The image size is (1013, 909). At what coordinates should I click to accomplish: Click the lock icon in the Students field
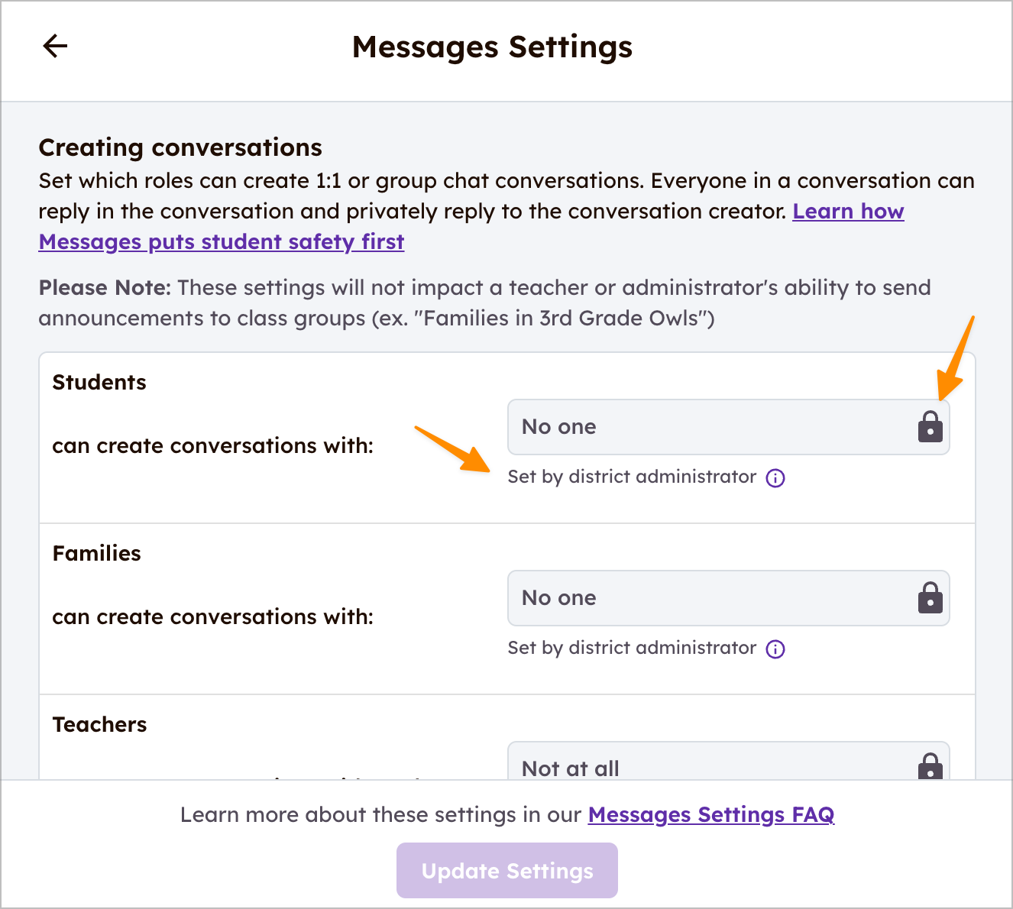930,427
